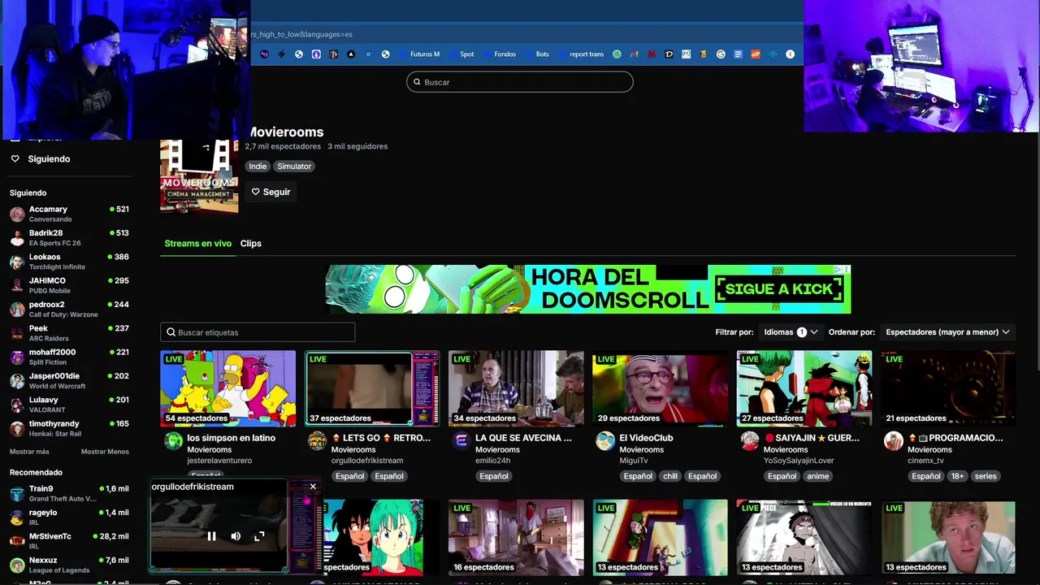
Task: Open the report trans bookmark folder
Action: click(583, 54)
